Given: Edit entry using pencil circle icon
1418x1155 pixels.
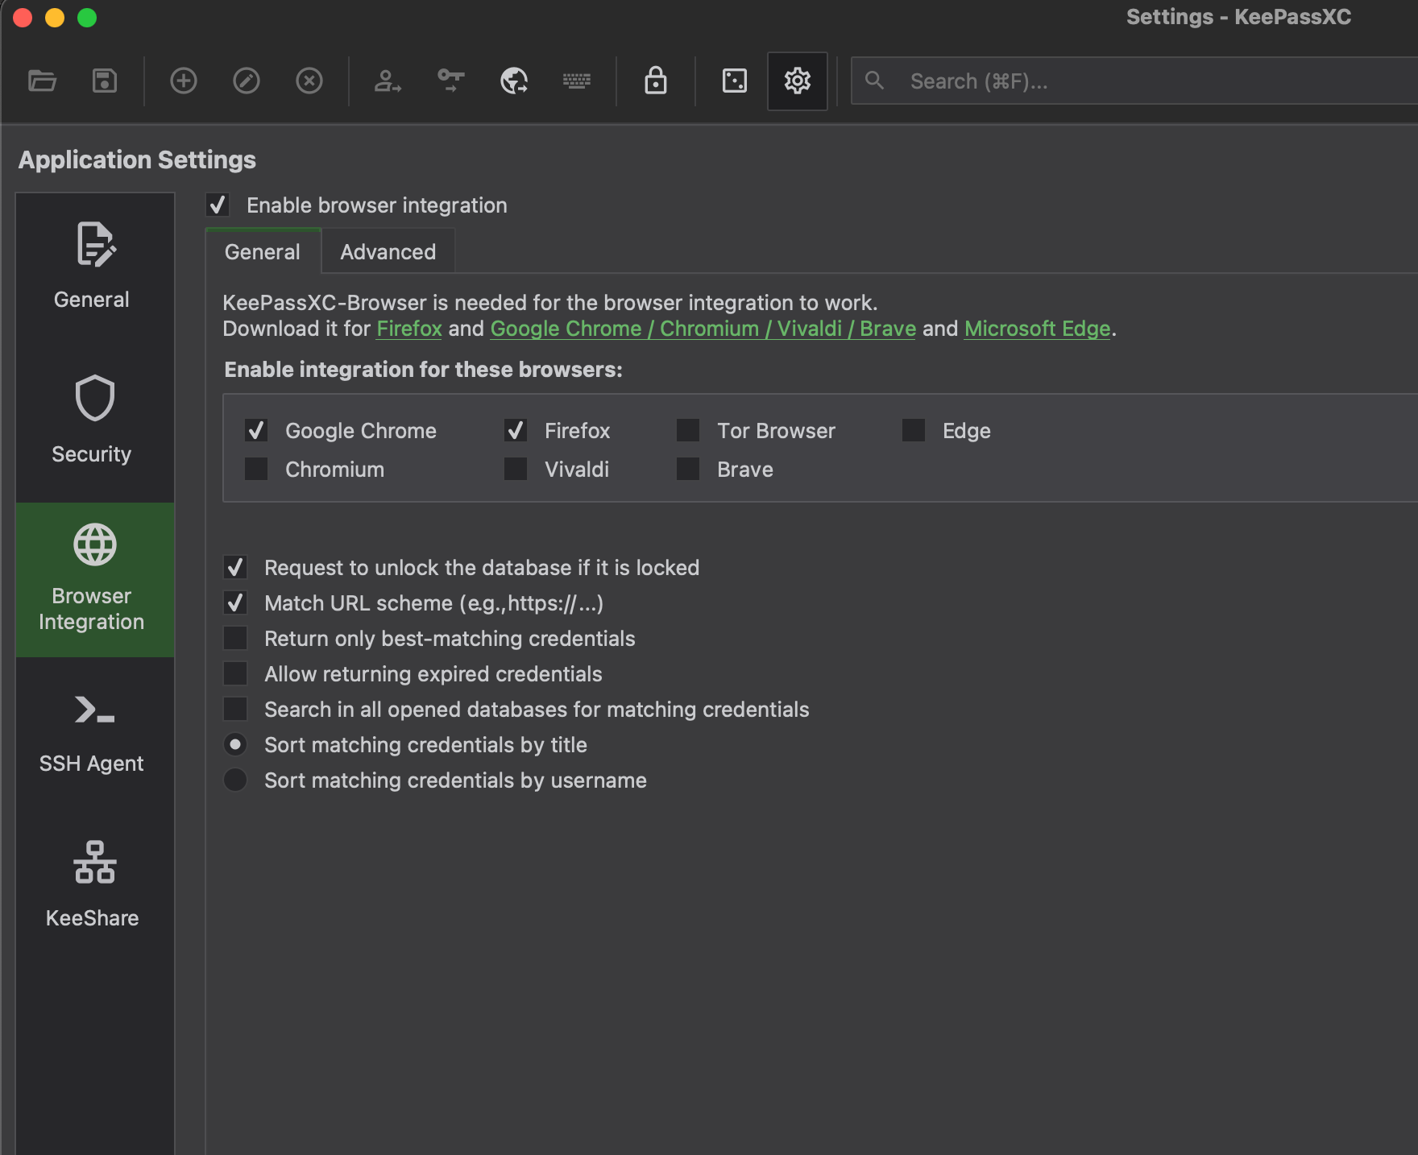Looking at the screenshot, I should click(247, 81).
